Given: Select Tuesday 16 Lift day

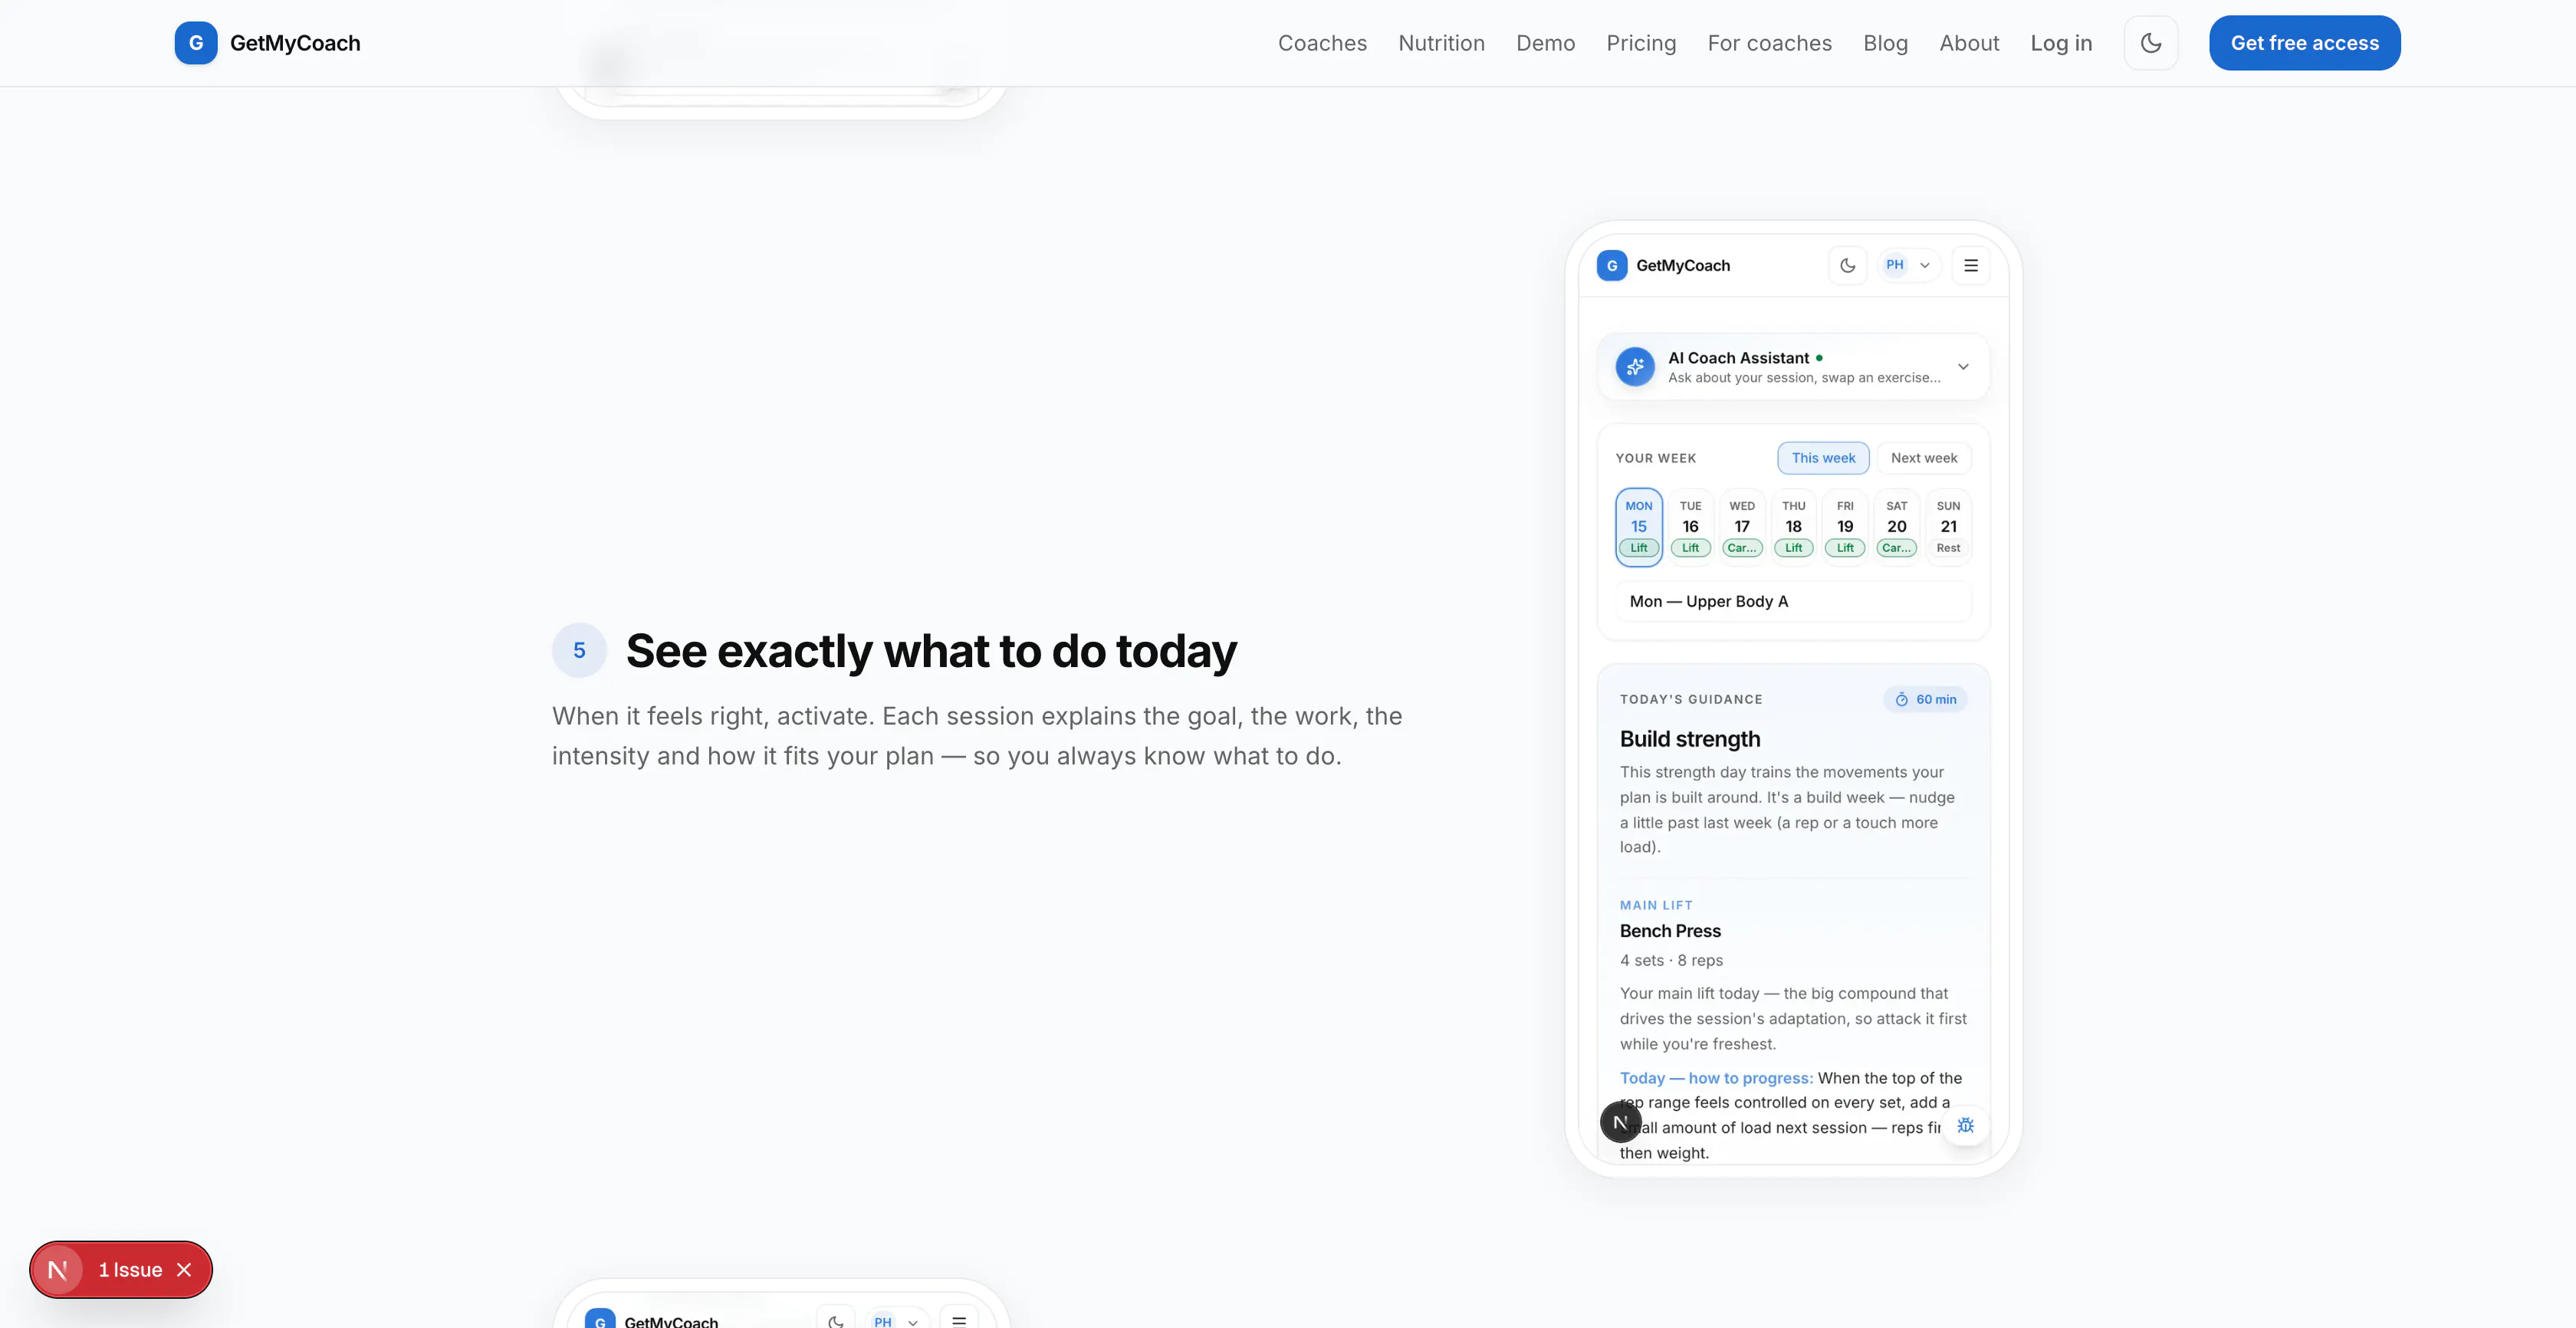Looking at the screenshot, I should click(x=1690, y=527).
